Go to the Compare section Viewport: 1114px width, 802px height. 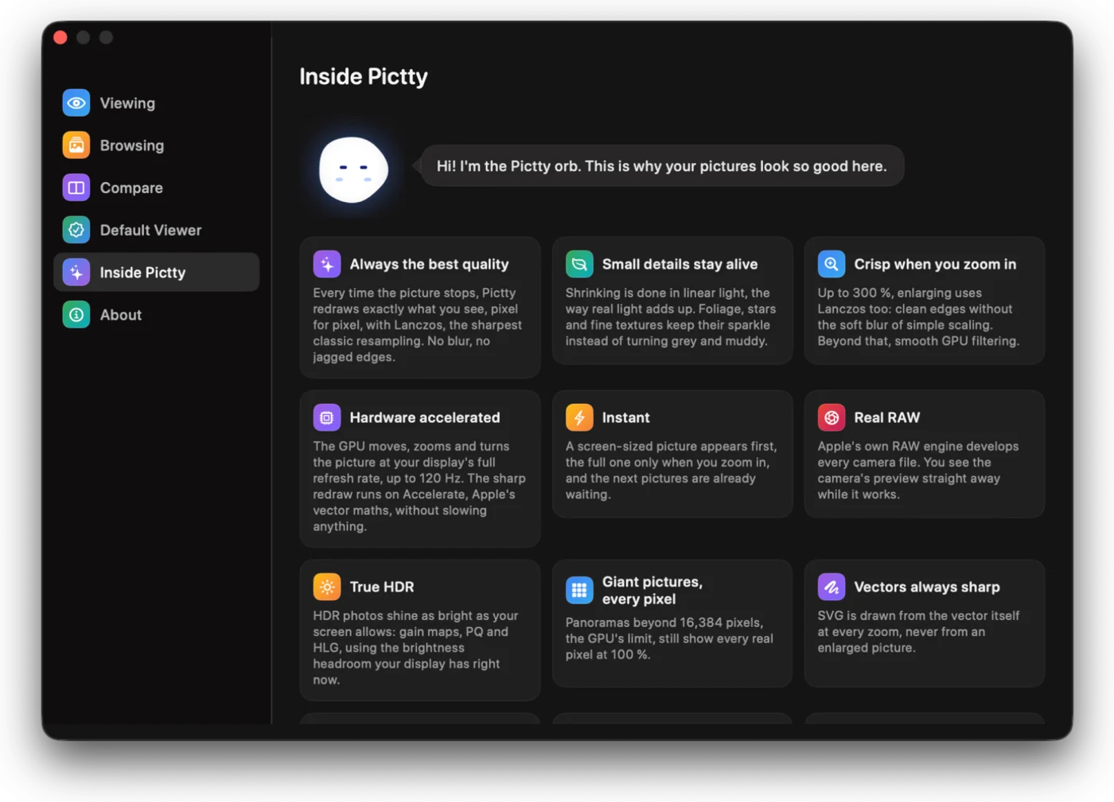click(x=157, y=188)
